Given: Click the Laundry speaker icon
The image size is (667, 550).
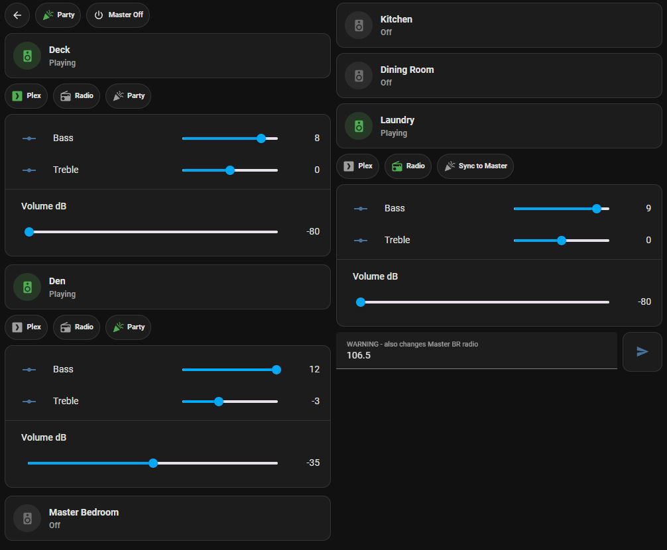Looking at the screenshot, I should pos(359,127).
